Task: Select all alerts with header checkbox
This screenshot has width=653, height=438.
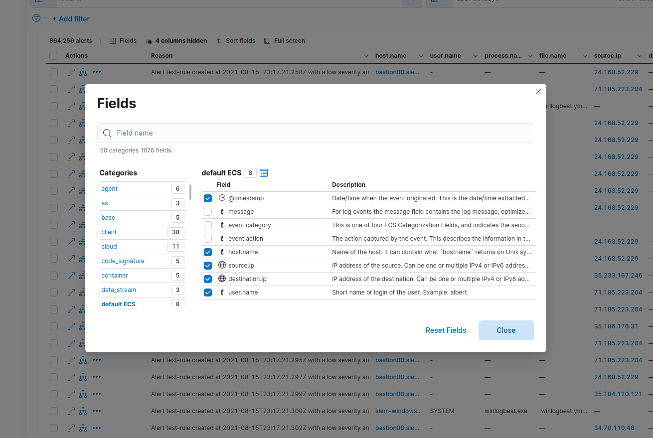Action: click(x=53, y=56)
